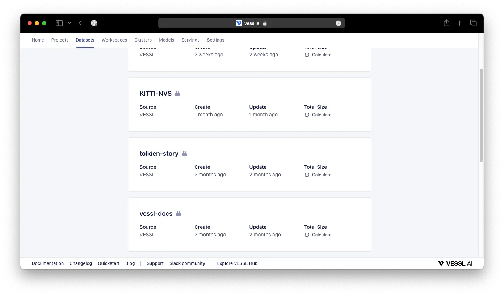Join the Slack community link
The height and width of the screenshot is (296, 504).
pos(187,263)
